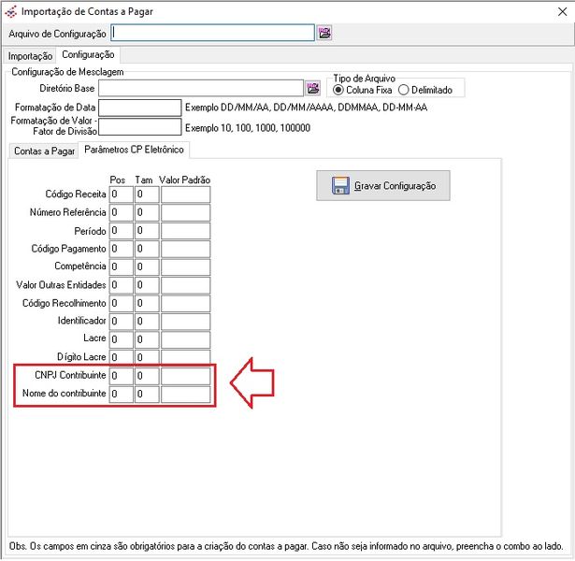Click the Tam field for Dígito Lacre
This screenshot has width=575, height=561.
[x=146, y=357]
